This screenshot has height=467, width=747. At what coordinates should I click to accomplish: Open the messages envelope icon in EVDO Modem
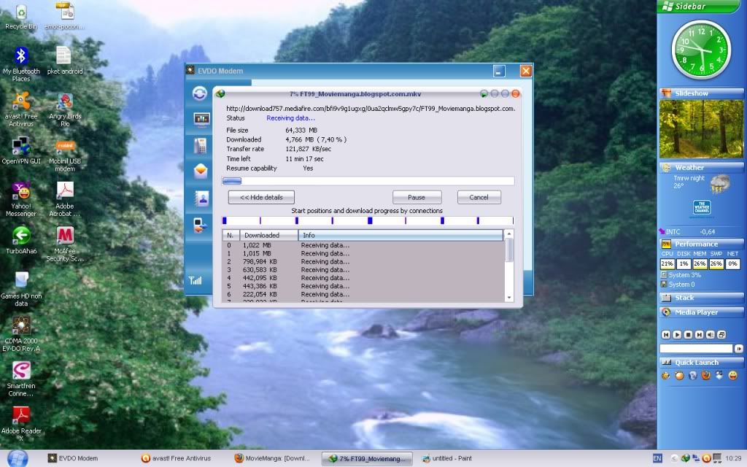click(201, 171)
